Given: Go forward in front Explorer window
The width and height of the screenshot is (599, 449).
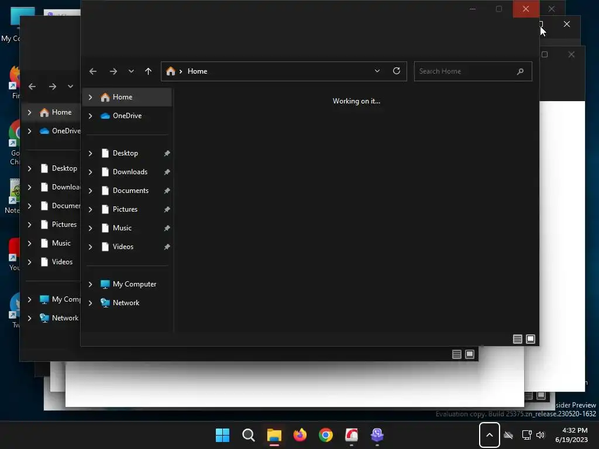Looking at the screenshot, I should [x=113, y=71].
